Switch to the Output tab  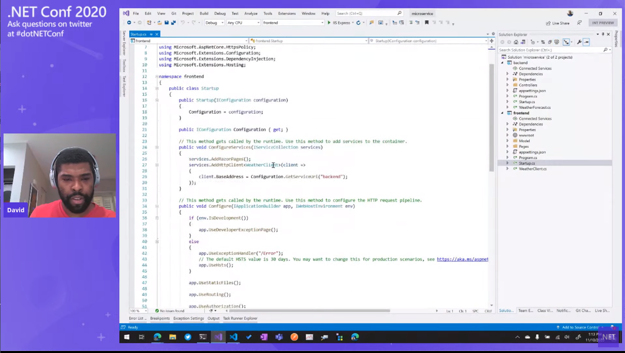pos(213,318)
